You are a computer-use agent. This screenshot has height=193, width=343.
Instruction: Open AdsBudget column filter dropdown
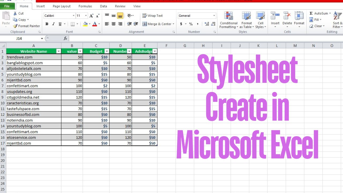[155, 51]
